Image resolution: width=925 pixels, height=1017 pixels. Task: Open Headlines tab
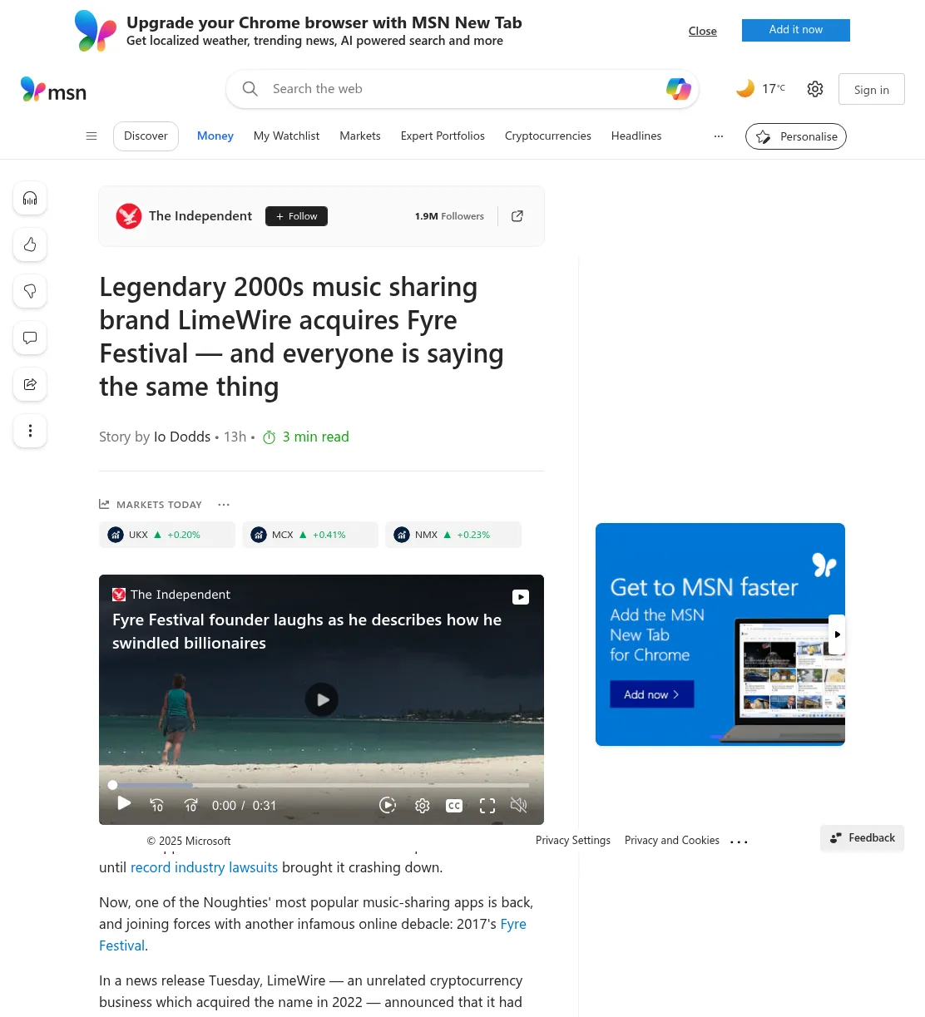tap(636, 136)
